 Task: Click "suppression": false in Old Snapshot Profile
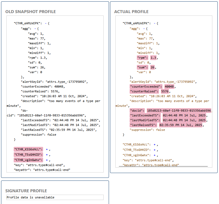39,135
